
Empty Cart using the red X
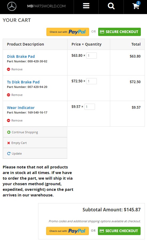coord(9,143)
